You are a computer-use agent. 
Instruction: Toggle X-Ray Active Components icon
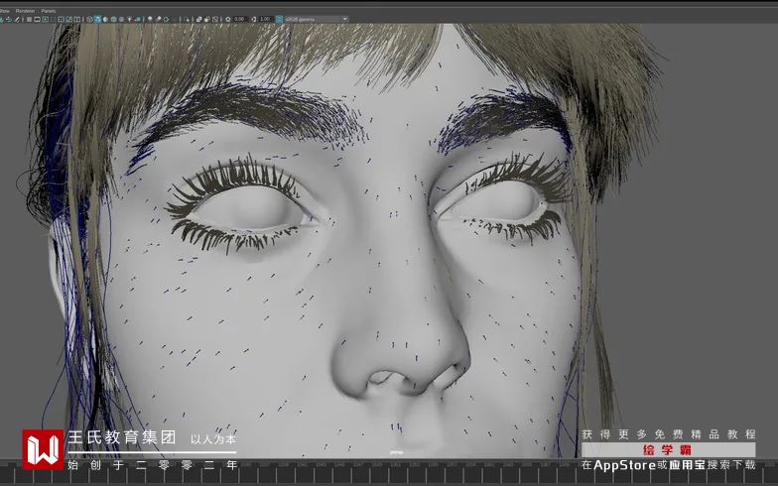tap(206, 20)
